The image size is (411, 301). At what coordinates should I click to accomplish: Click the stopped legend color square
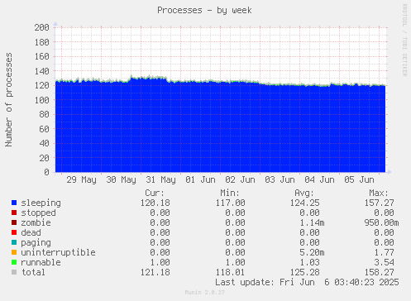point(14,213)
